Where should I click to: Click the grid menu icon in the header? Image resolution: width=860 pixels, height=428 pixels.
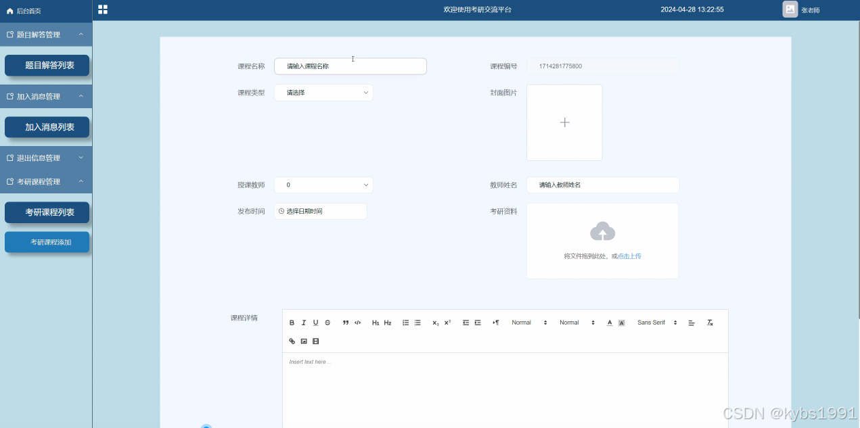103,9
